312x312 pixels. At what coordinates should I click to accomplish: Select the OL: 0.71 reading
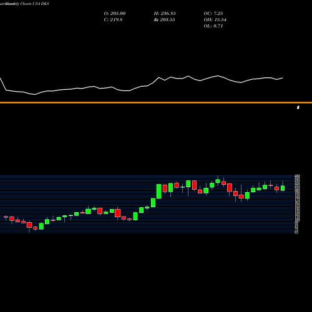(x=213, y=26)
